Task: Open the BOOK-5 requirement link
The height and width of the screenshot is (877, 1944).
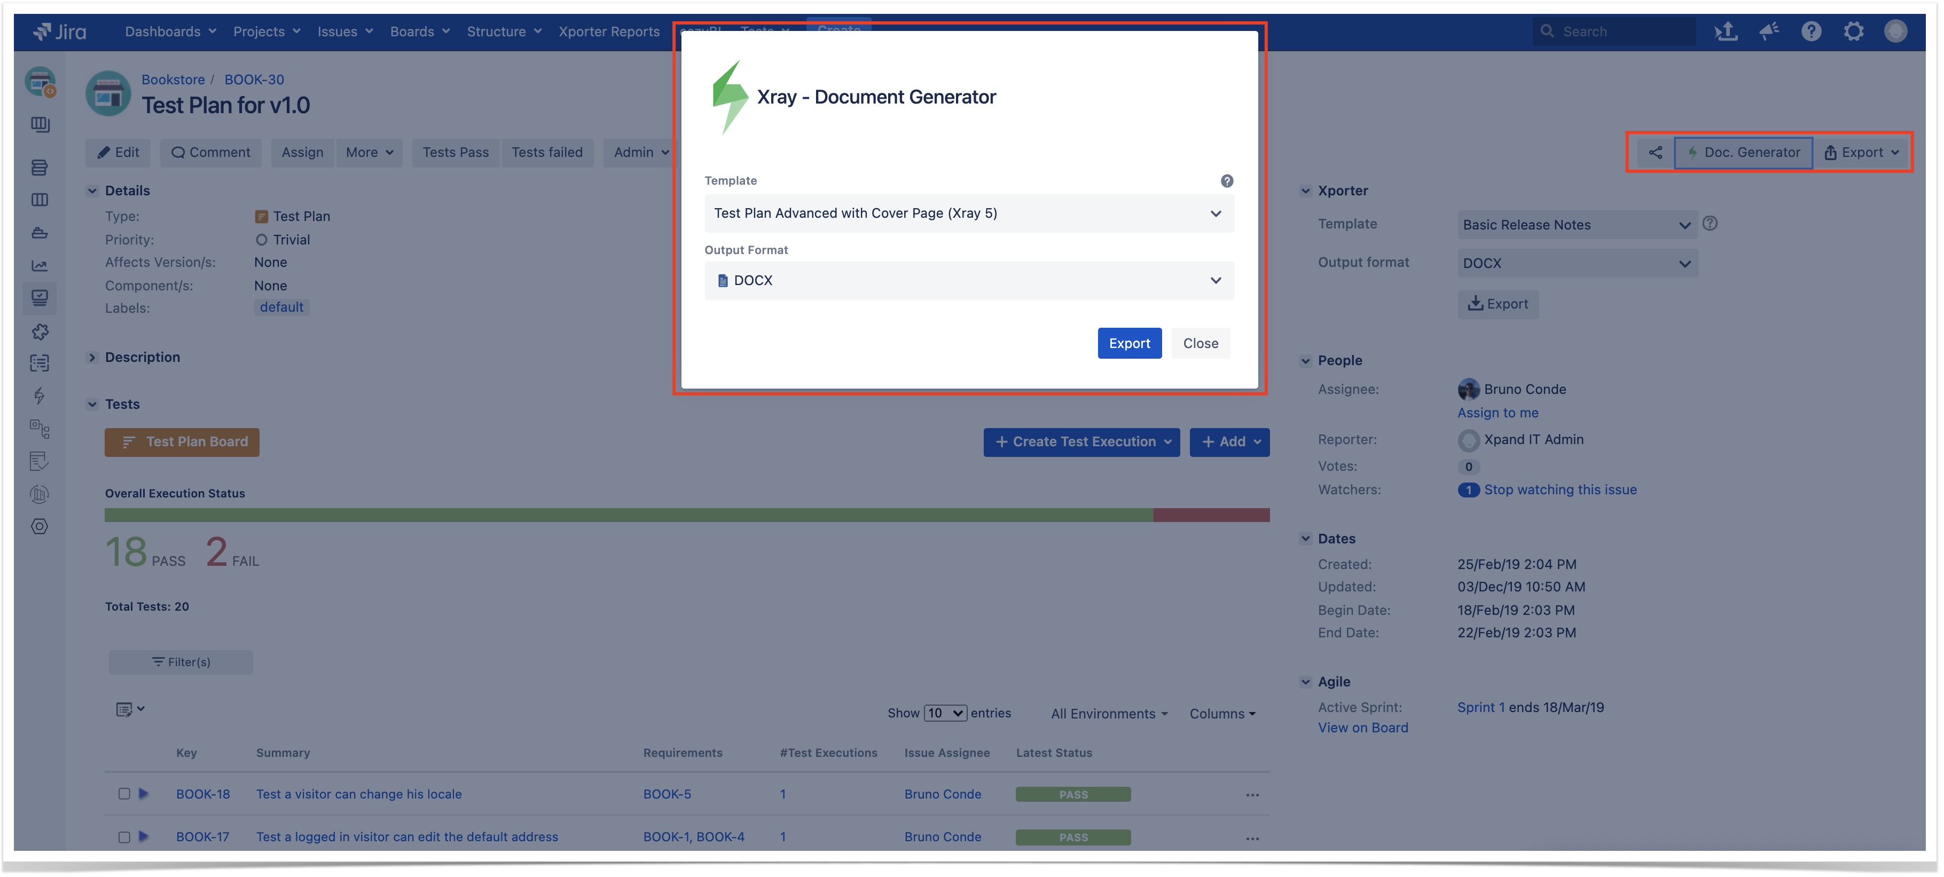Action: (667, 794)
